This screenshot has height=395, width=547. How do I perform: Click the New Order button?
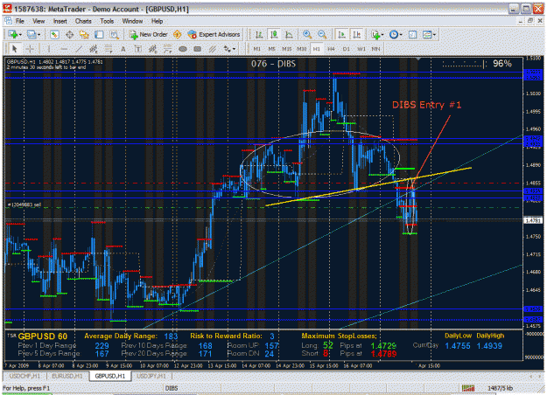(x=148, y=34)
